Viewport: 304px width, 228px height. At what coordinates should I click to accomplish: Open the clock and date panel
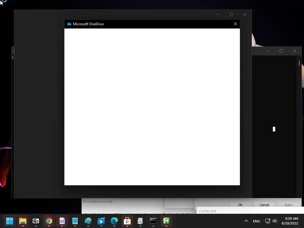290,221
